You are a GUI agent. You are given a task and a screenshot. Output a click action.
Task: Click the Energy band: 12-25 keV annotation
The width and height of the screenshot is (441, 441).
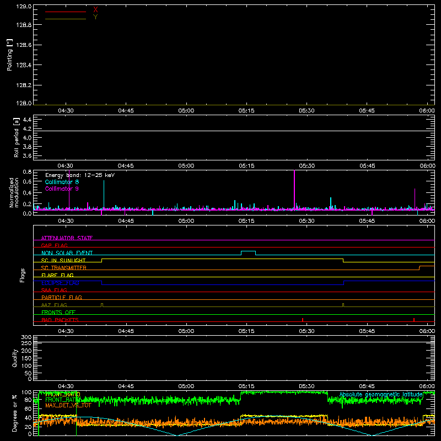[x=80, y=175]
